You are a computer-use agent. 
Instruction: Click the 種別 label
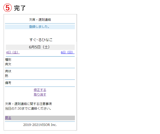pyautogui.click(x=8, y=60)
